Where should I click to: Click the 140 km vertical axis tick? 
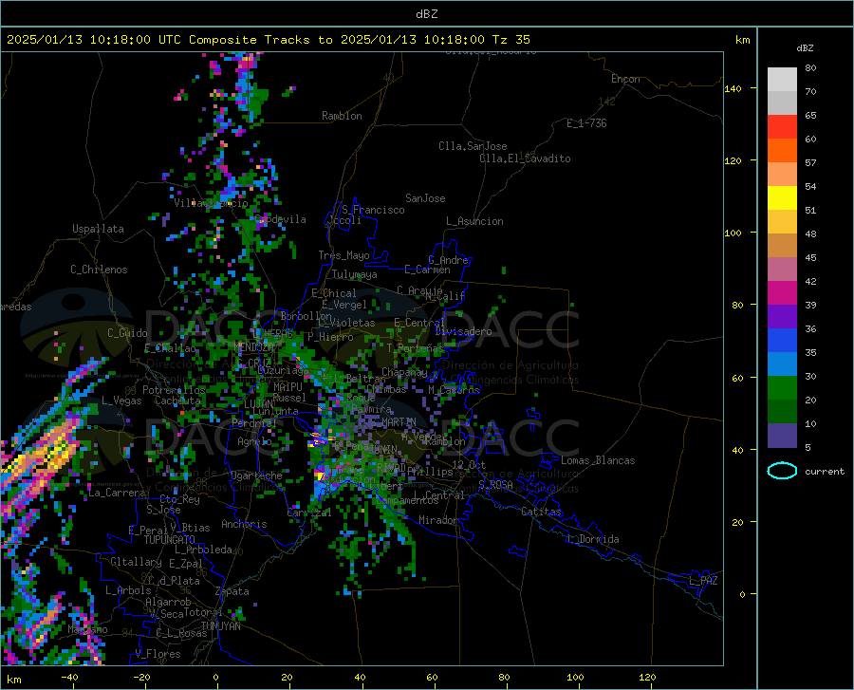733,89
